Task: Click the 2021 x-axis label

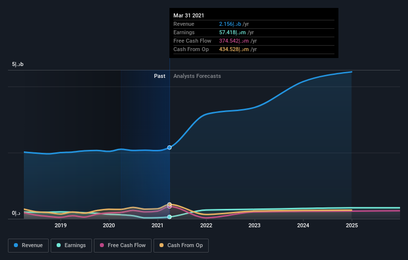Action: tap(158, 225)
